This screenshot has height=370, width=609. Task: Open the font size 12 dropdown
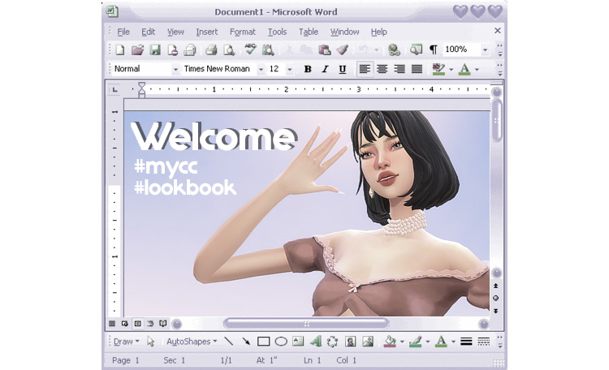[289, 70]
